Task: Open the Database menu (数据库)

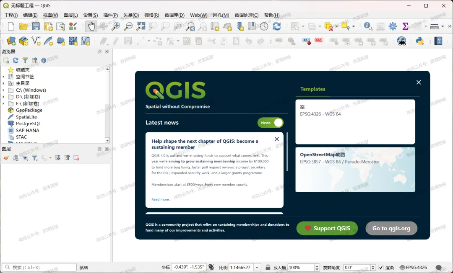Action: click(174, 15)
